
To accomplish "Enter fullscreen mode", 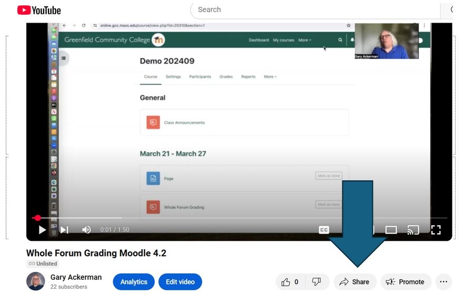I will [436, 230].
